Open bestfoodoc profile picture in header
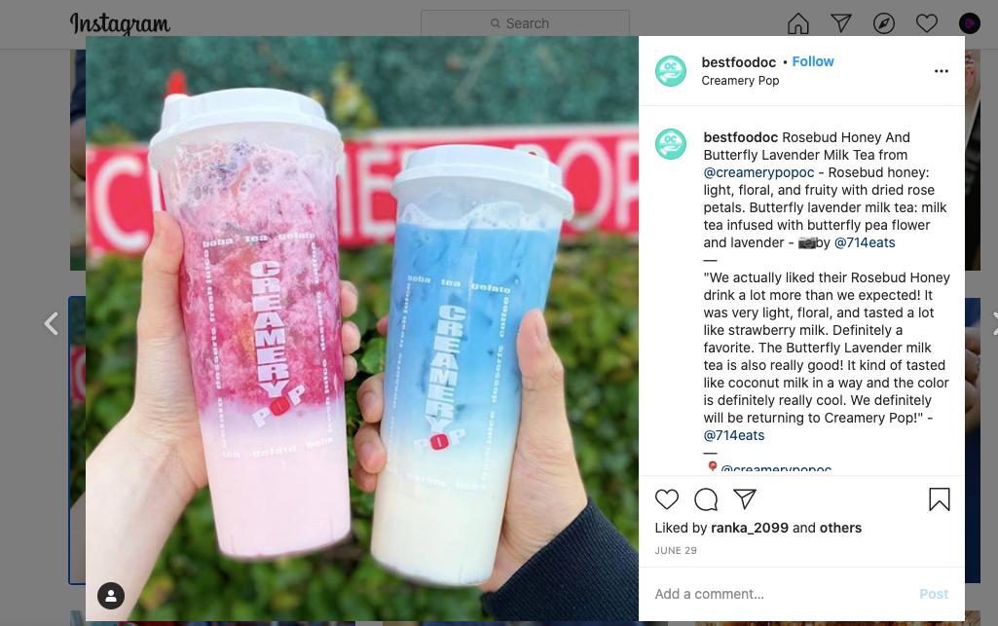The height and width of the screenshot is (626, 998). [671, 71]
